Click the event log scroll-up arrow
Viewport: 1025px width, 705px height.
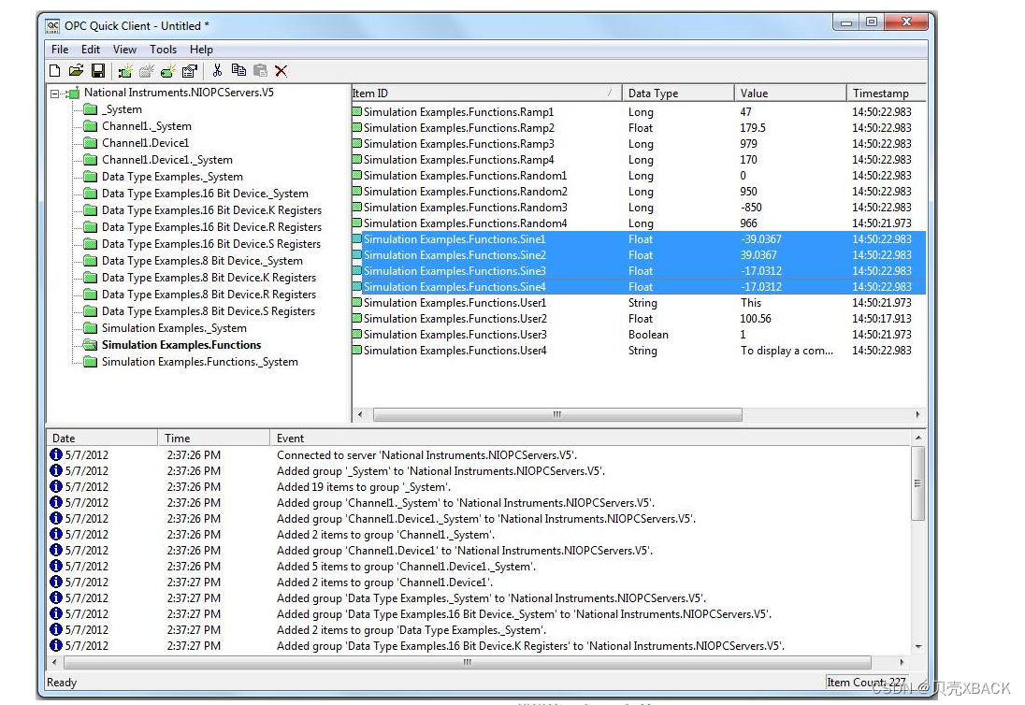pos(918,437)
